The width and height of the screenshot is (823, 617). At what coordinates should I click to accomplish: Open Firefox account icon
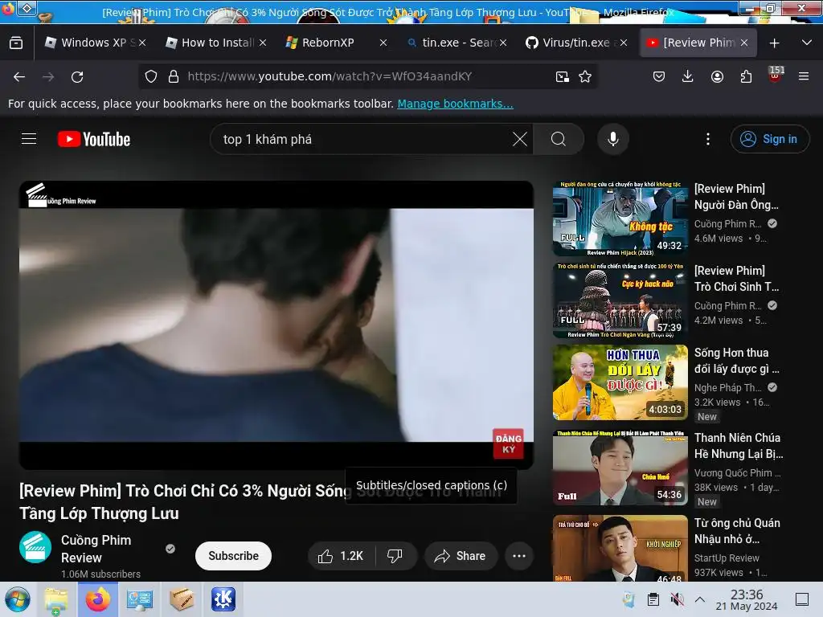click(x=717, y=76)
